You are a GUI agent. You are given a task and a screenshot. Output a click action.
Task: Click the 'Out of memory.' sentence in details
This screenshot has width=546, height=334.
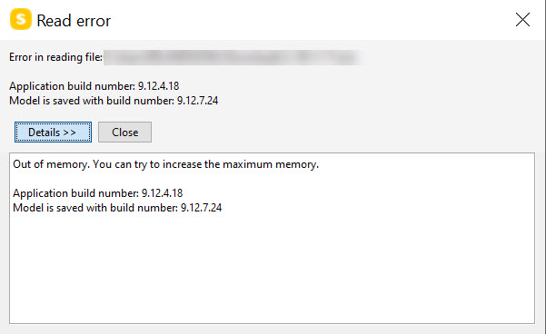[52, 164]
